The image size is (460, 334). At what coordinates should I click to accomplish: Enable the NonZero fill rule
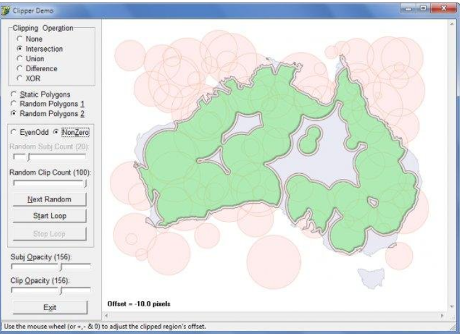click(56, 132)
